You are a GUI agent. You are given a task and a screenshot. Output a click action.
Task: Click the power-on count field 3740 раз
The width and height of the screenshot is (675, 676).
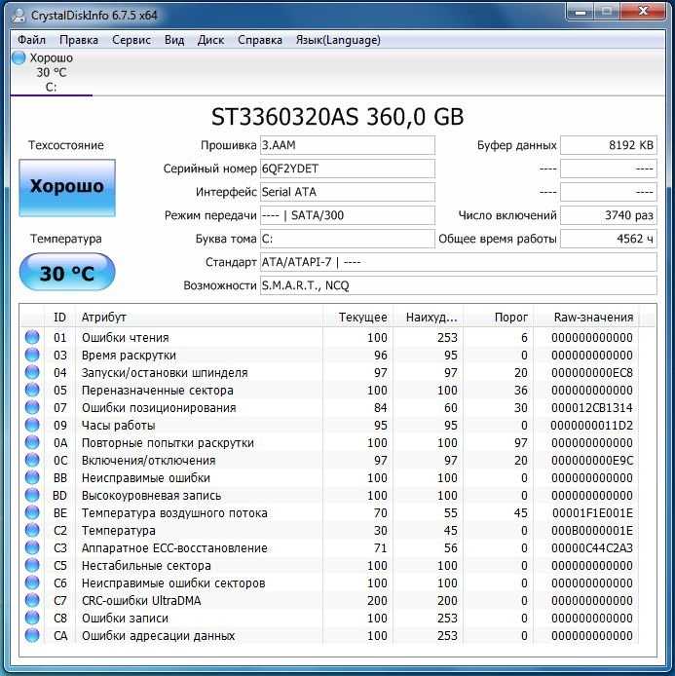pyautogui.click(x=609, y=215)
